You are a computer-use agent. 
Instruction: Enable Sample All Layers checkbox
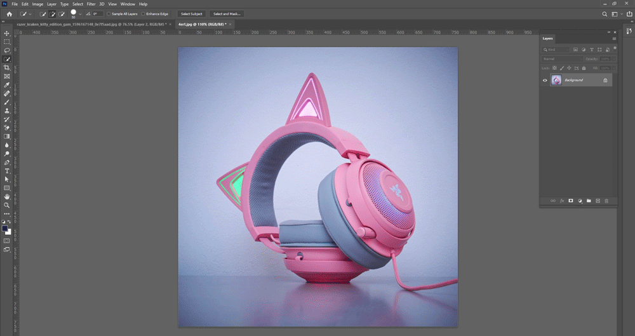point(109,14)
